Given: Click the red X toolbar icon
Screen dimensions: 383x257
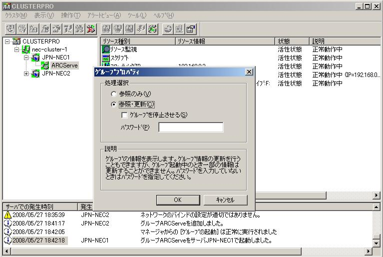Looking at the screenshot, I should [91, 29].
